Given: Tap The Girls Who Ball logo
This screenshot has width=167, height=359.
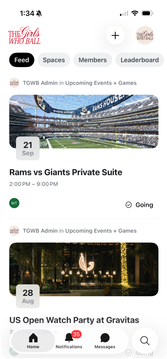Looking at the screenshot, I should tap(24, 36).
